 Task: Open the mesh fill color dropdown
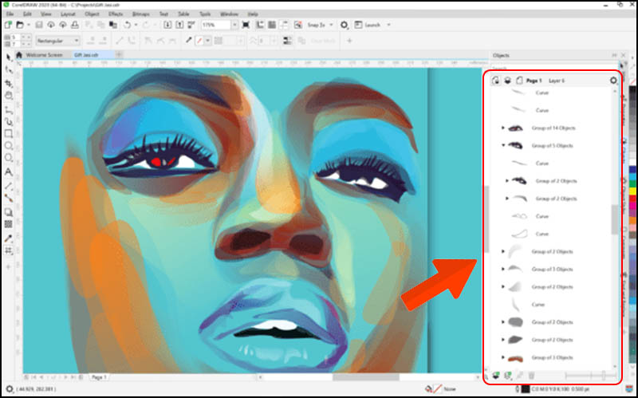(x=208, y=41)
